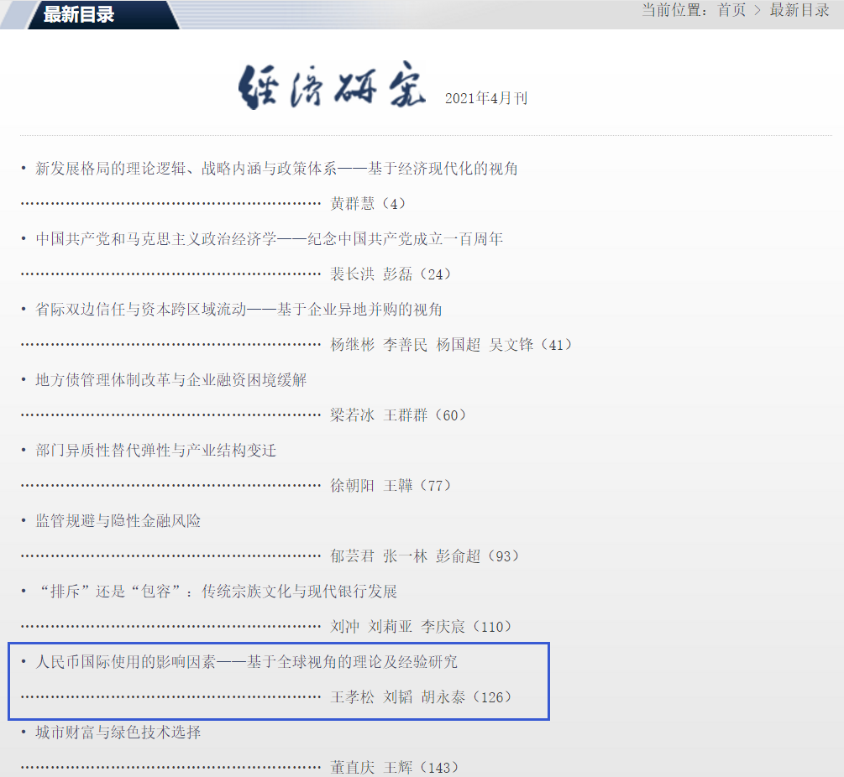Open the article 新发展格局的理论逻辑、战略内涵与政策体系
The height and width of the screenshot is (777, 844).
pyautogui.click(x=276, y=169)
